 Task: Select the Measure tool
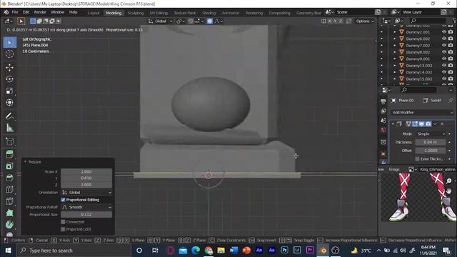pyautogui.click(x=9, y=128)
